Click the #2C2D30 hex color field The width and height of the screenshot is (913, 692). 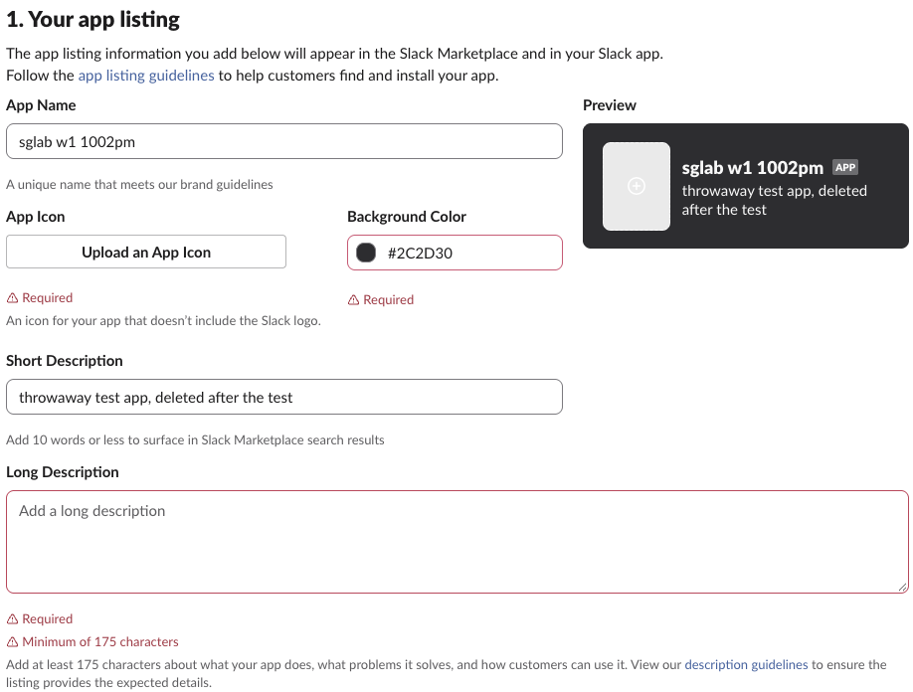[455, 253]
